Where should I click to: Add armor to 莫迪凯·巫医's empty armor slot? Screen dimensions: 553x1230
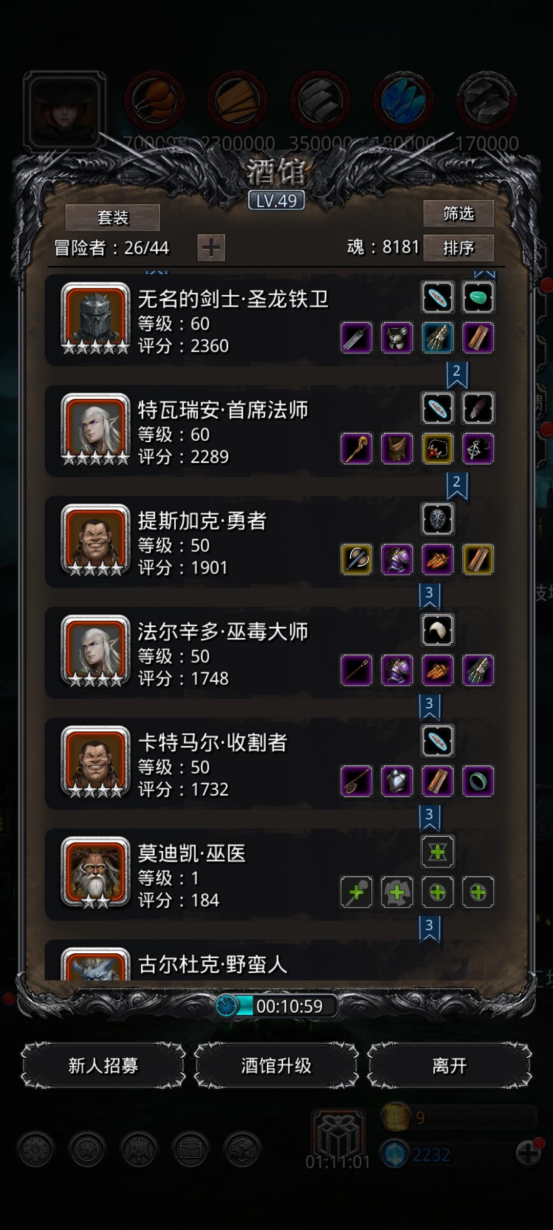coord(397,892)
